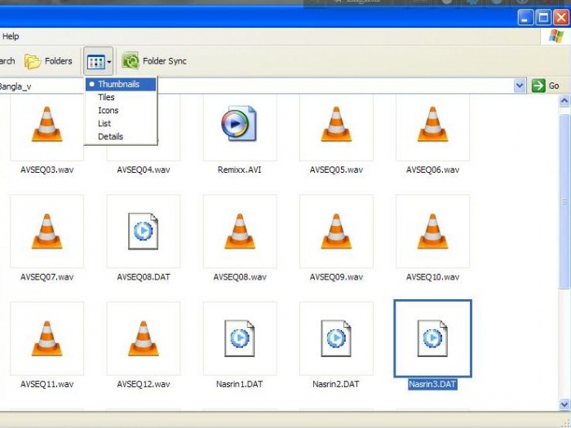Click the AVSEQ09.wav file name label
571x428 pixels.
(336, 277)
